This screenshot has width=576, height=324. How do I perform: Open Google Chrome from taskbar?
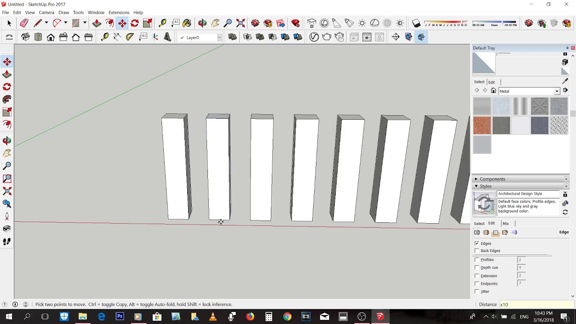pos(287,317)
